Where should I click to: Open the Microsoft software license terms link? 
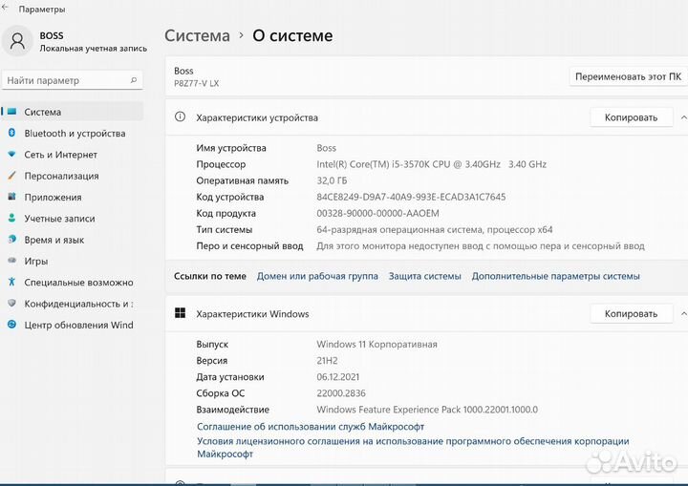point(413,448)
